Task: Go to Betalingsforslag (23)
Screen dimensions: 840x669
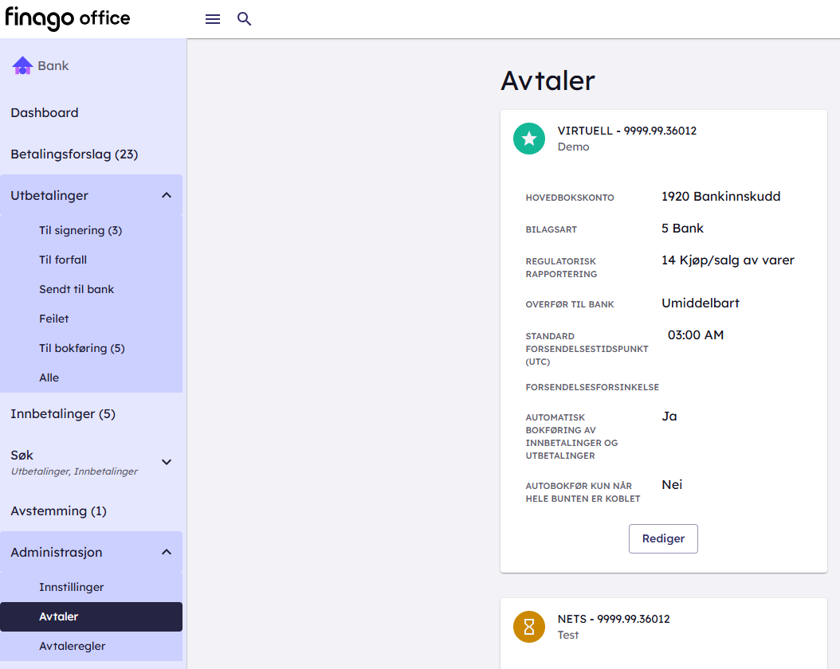Action: (74, 154)
